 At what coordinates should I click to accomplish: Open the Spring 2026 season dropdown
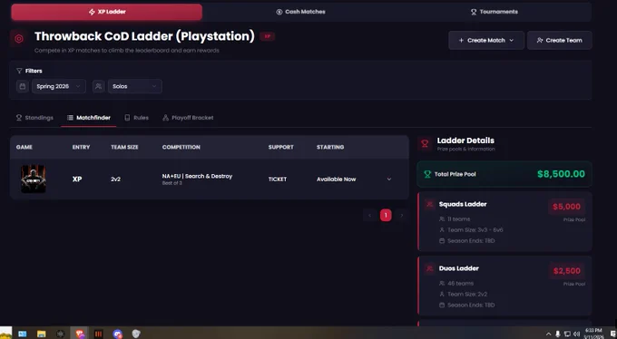(59, 86)
